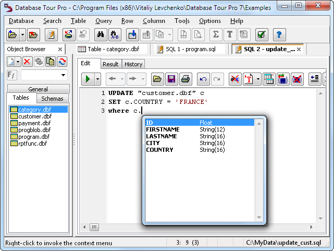
Task: Open the Query menu
Action: (x=104, y=21)
